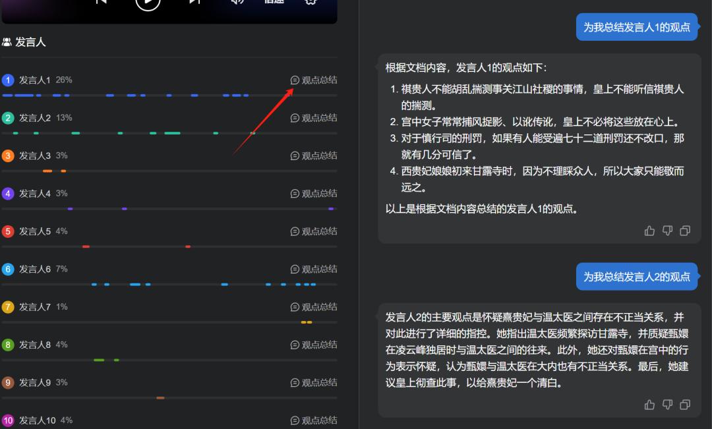Image resolution: width=712 pixels, height=429 pixels.
Task: Dislike the 发言人1 summary response
Action: [667, 231]
